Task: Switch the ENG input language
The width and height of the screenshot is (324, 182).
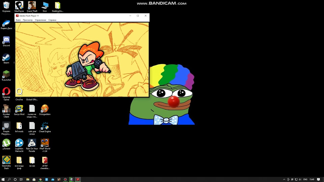Action: [x=305, y=179]
